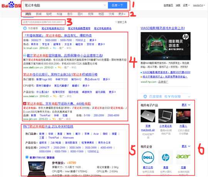Switch to the 音乐 tab
The image size is (208, 177).
[70, 14]
